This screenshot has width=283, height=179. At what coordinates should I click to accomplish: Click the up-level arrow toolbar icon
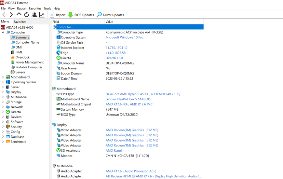tap(19, 14)
